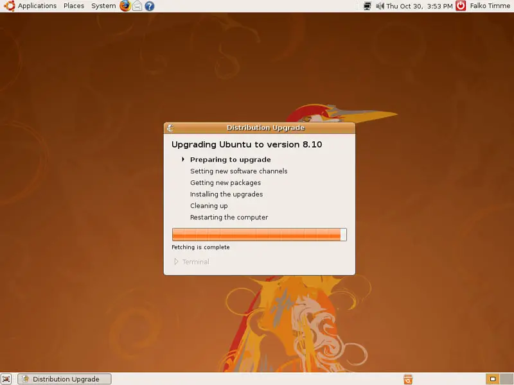Click the orange upgrade progress bar
The height and width of the screenshot is (385, 514).
pos(259,235)
